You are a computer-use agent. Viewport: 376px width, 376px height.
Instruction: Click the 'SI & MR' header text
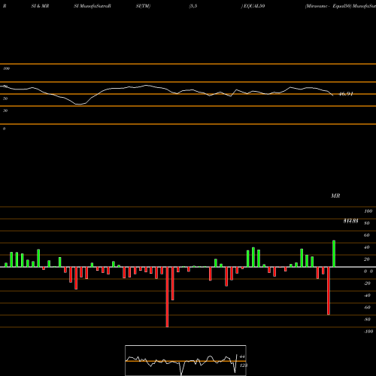coord(40,6)
